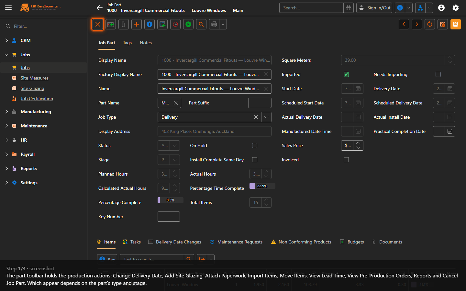The width and height of the screenshot is (466, 291).
Task: Click the orange X cancel job part icon
Action: pos(98,24)
